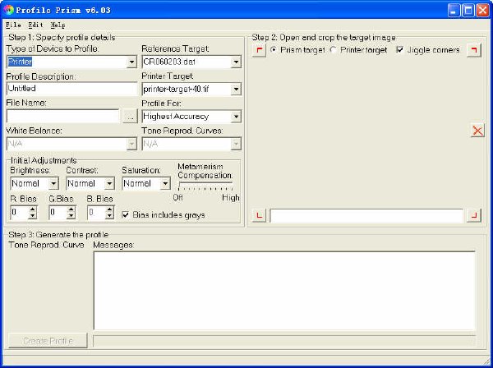Open the File menu

13,25
